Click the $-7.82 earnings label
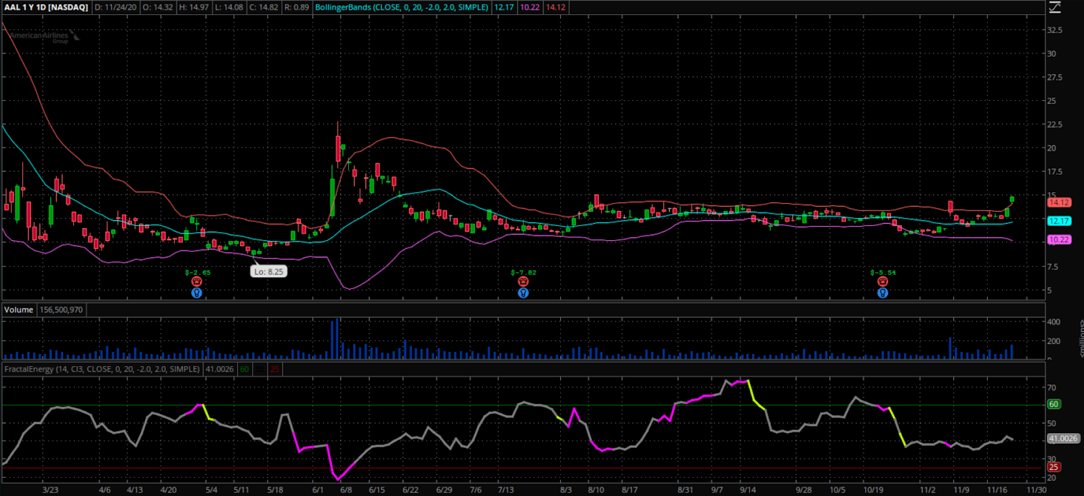The width and height of the screenshot is (1084, 496). coord(524,273)
